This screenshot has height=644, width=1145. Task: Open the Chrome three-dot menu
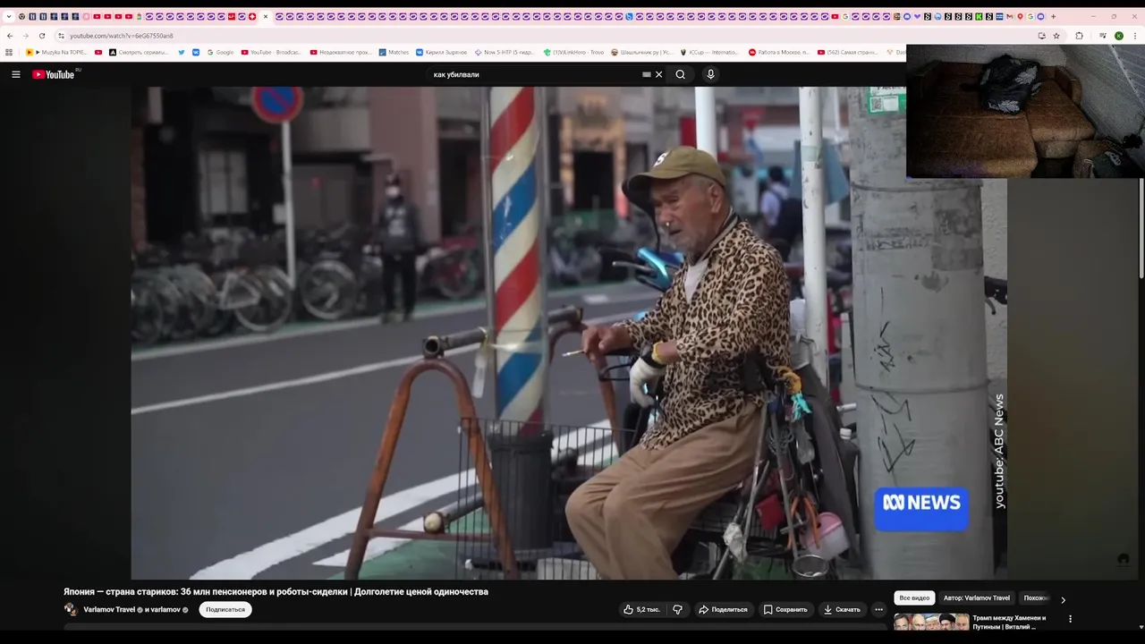(x=1135, y=36)
